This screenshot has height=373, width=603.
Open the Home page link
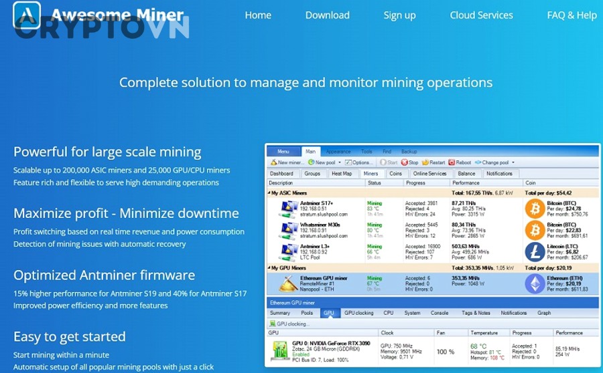[258, 15]
